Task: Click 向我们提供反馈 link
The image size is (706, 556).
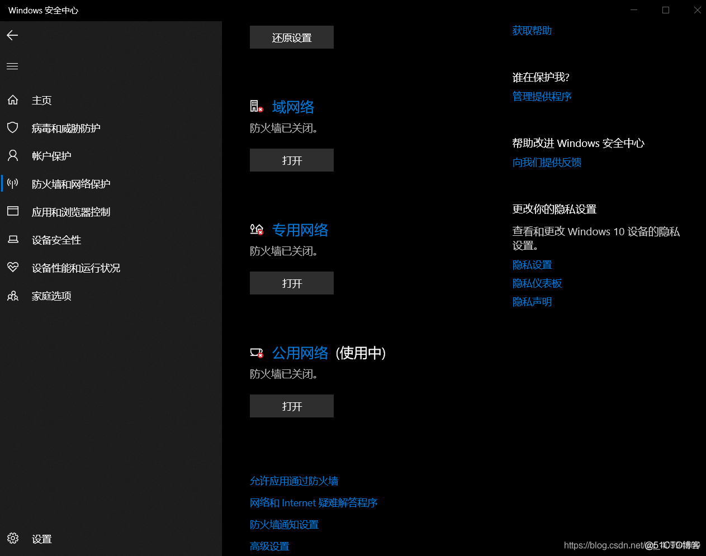Action: (x=547, y=163)
